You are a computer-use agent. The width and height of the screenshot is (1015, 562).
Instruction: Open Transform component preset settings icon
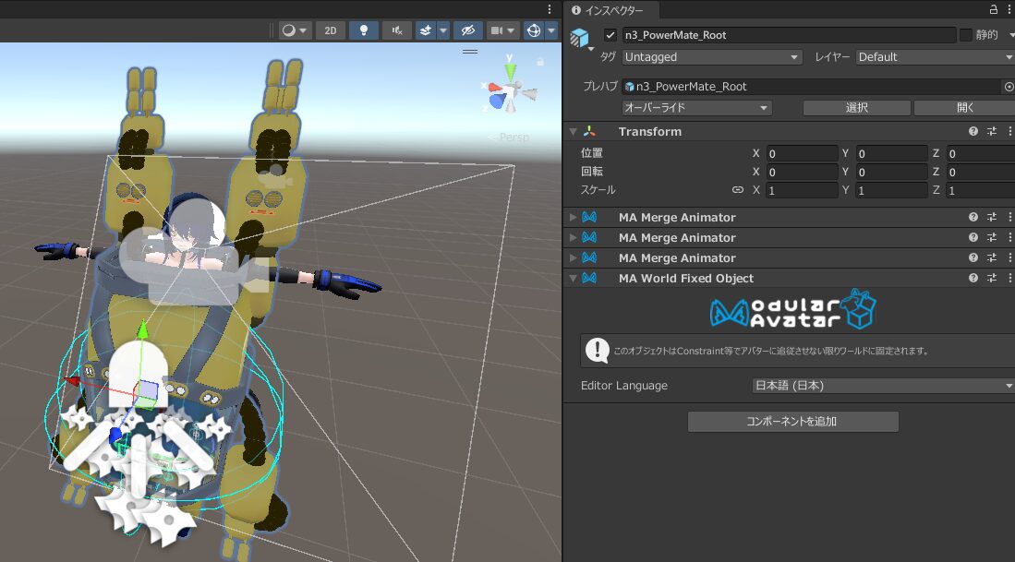click(x=992, y=132)
